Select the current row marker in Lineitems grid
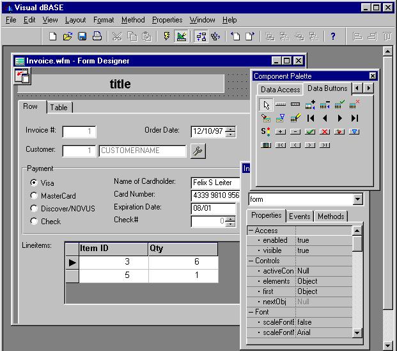This screenshot has height=351, width=397. (x=72, y=263)
